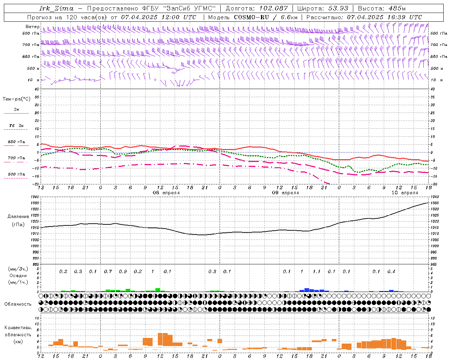Select the Высота: 485м header field
The image size is (449, 359).
coord(382,8)
